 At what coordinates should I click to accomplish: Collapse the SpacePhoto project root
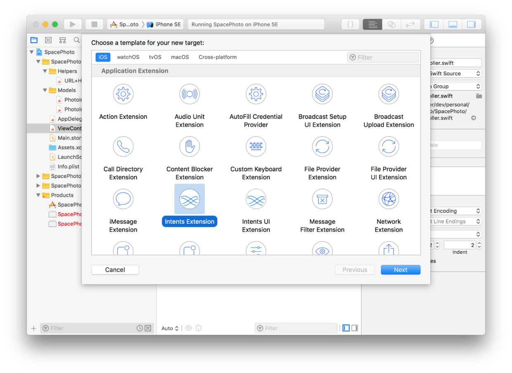[x=32, y=52]
